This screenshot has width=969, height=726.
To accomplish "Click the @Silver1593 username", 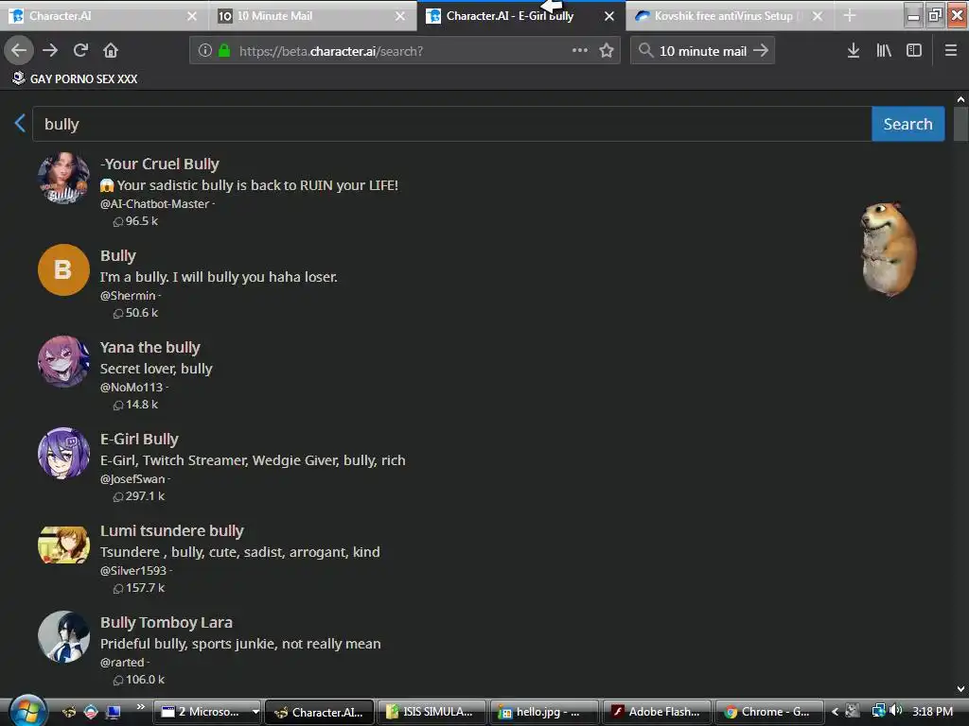I will (x=133, y=570).
